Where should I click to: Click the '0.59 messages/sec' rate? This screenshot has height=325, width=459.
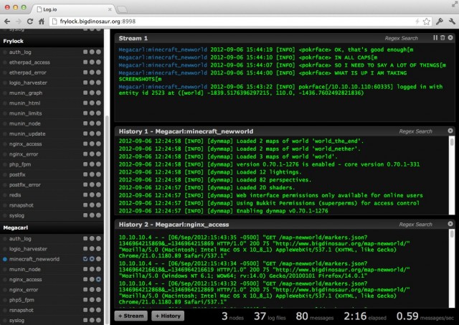pyautogui.click(x=425, y=316)
